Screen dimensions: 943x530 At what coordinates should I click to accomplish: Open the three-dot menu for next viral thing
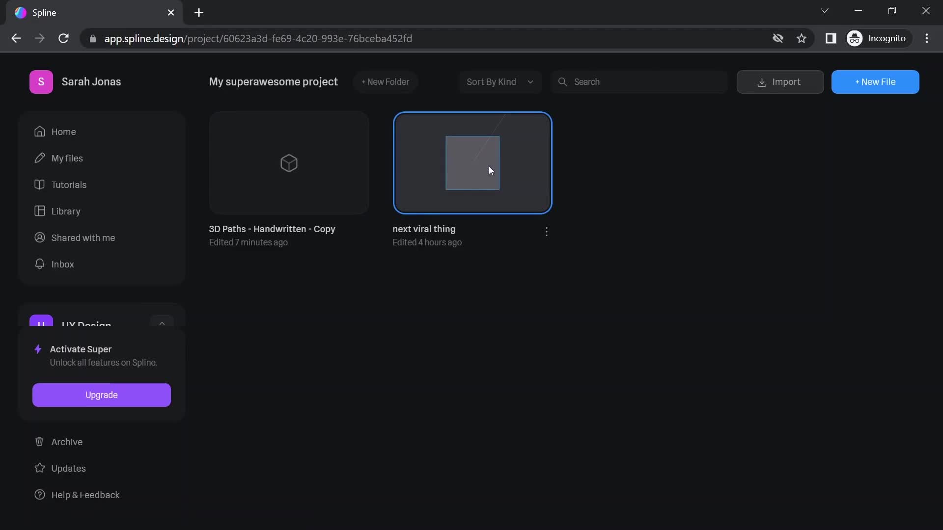(x=547, y=232)
